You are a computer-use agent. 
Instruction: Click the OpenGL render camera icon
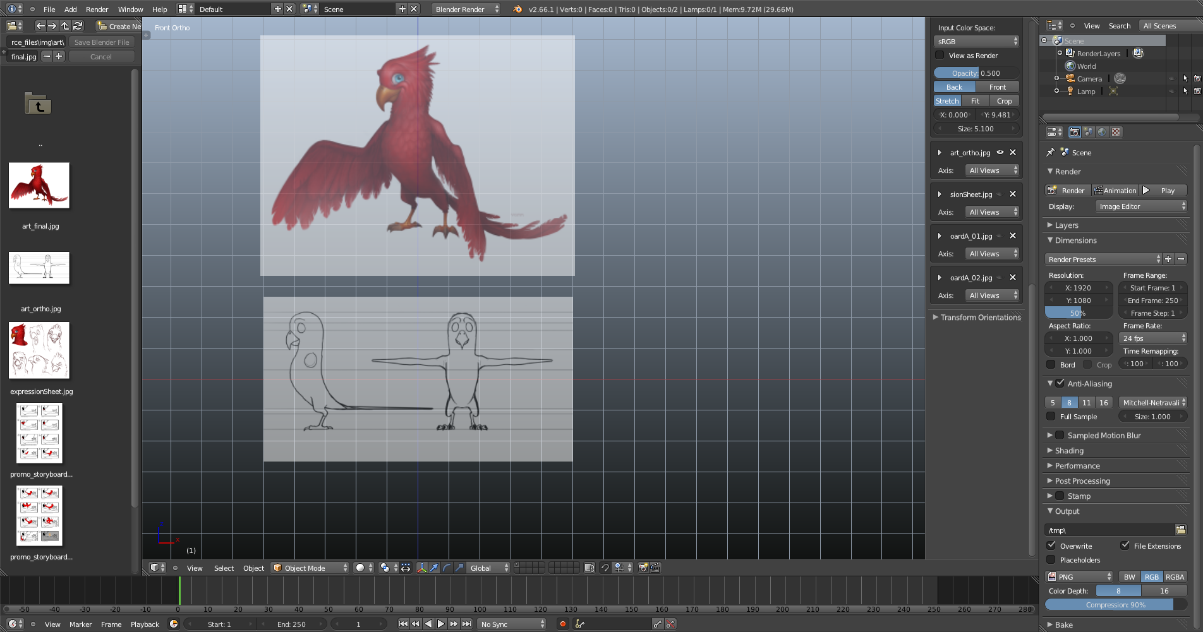pos(643,568)
